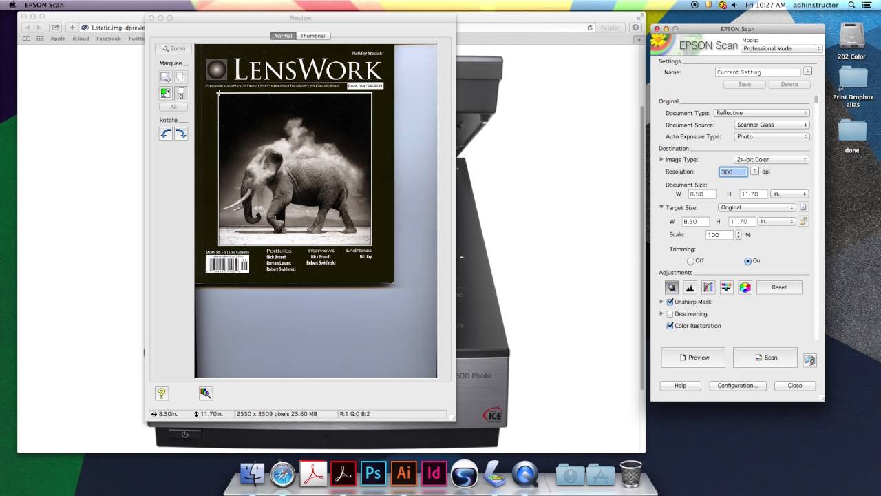
Task: Open the Mode dropdown in EPSON Scan
Action: pos(782,49)
